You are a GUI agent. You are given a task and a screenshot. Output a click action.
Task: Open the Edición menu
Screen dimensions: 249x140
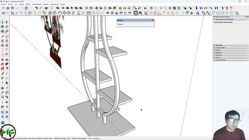[11, 4]
